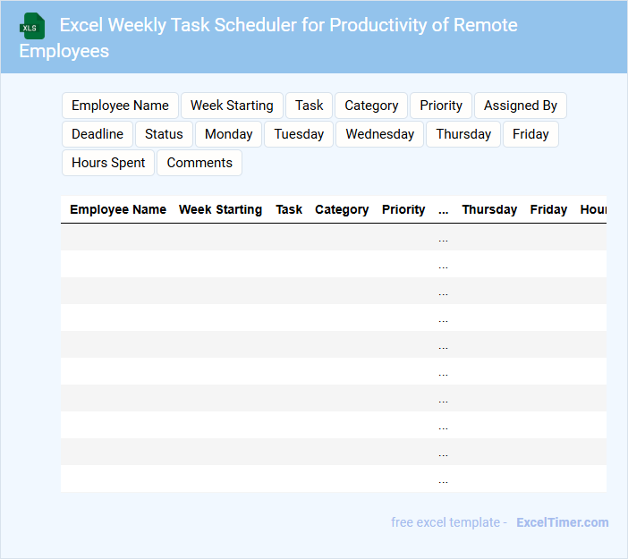628x559 pixels.
Task: Select the Deadline tag
Action: (98, 134)
